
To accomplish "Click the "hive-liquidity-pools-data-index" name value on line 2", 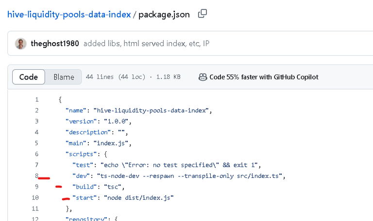I will (x=152, y=110).
